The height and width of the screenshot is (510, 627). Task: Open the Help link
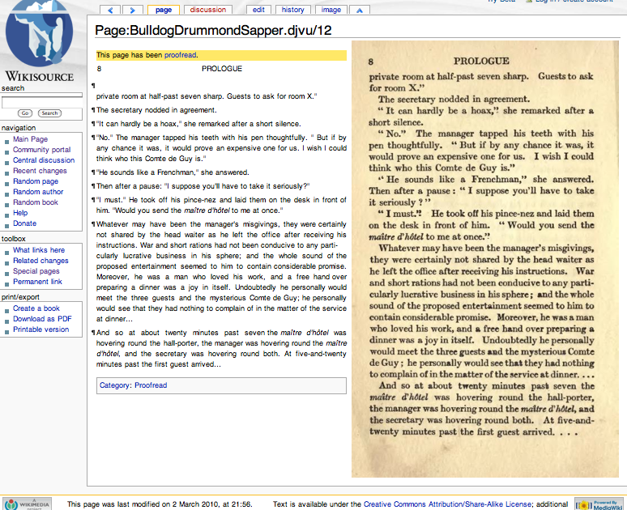[20, 213]
